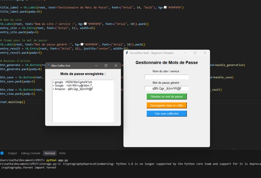Click Gestionnaire de Mots de Passe heading
This screenshot has height=178, width=261.
pos(167,62)
